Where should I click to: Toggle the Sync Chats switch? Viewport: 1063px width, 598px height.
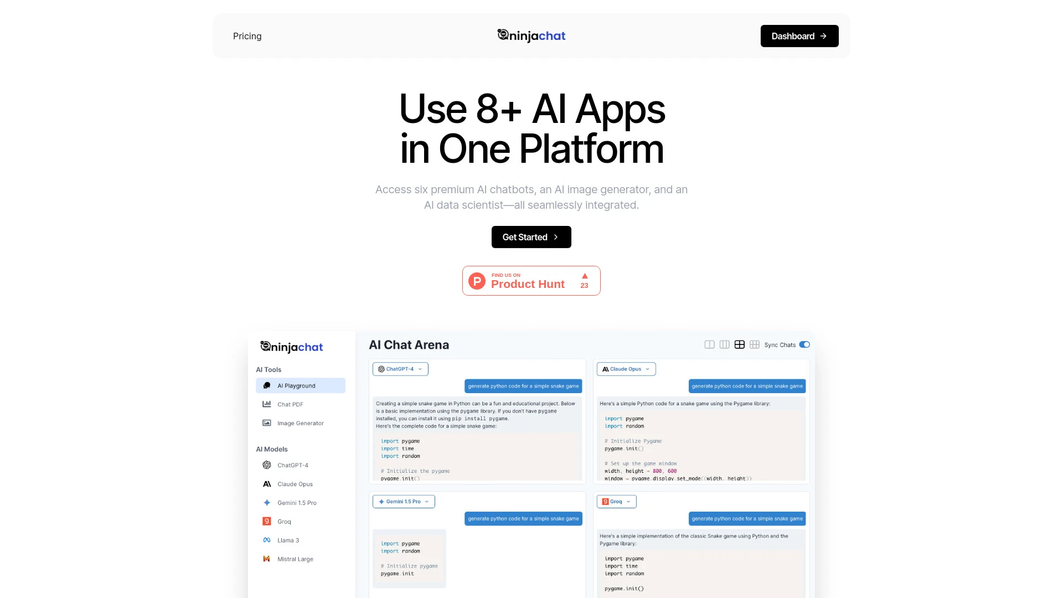click(804, 344)
